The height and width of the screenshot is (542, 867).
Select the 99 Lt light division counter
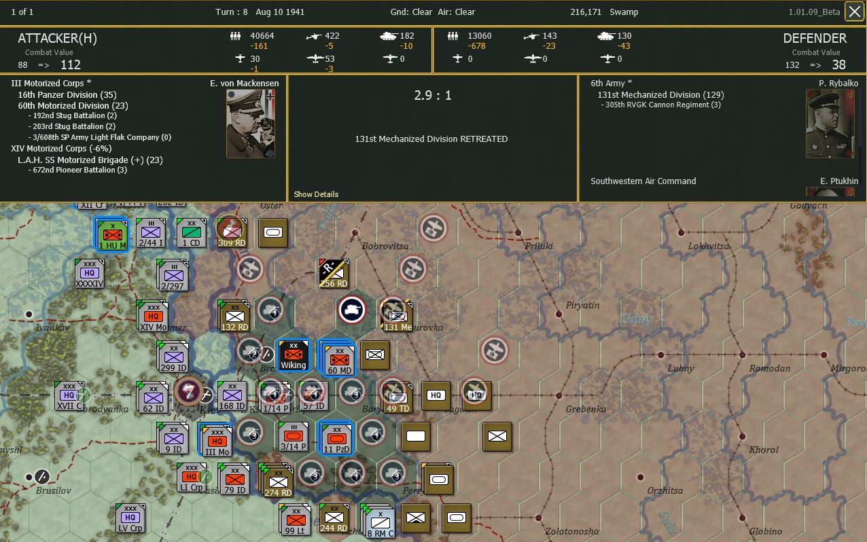click(x=296, y=520)
